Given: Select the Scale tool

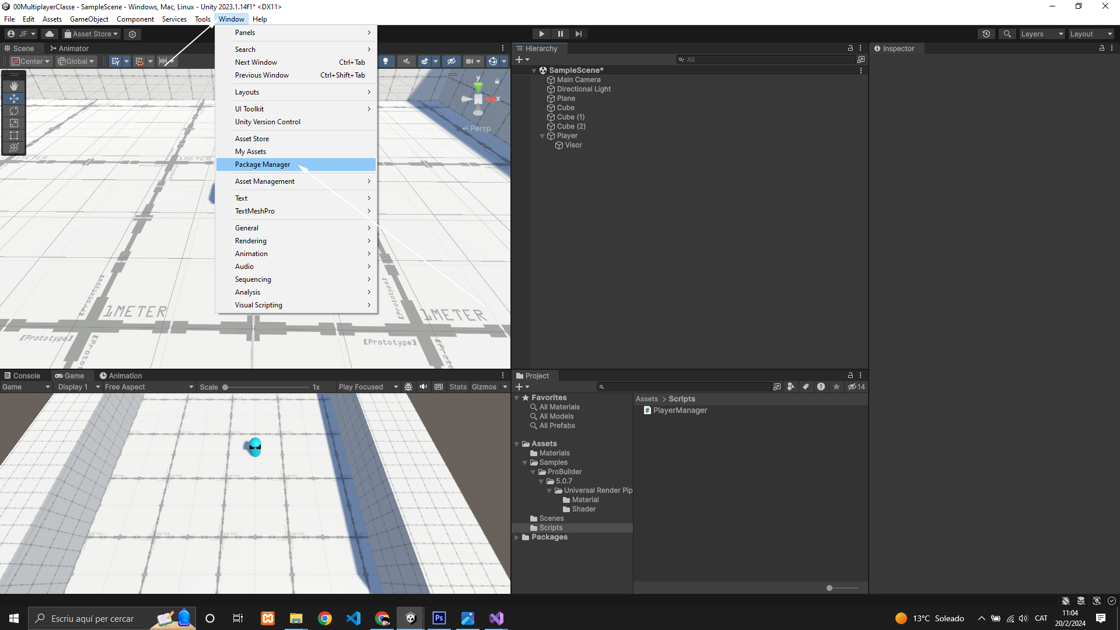Looking at the screenshot, I should 14,123.
